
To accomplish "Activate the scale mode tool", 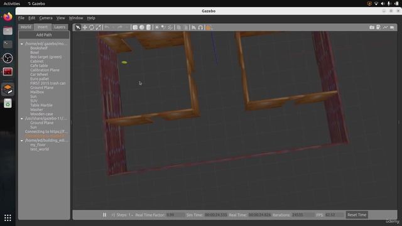I will click(98, 28).
